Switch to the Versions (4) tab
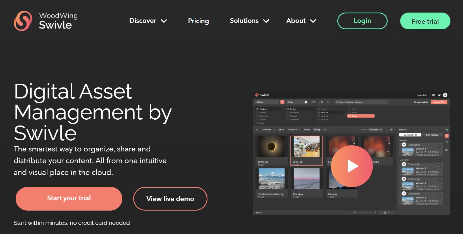463x234 pixels. coord(410,135)
